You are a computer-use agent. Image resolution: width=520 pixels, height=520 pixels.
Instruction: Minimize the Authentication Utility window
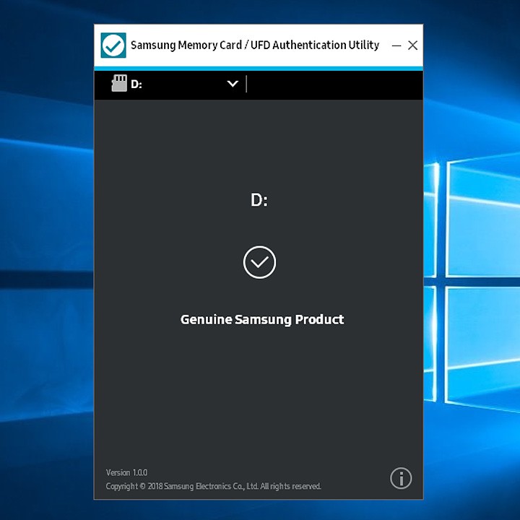(396, 45)
